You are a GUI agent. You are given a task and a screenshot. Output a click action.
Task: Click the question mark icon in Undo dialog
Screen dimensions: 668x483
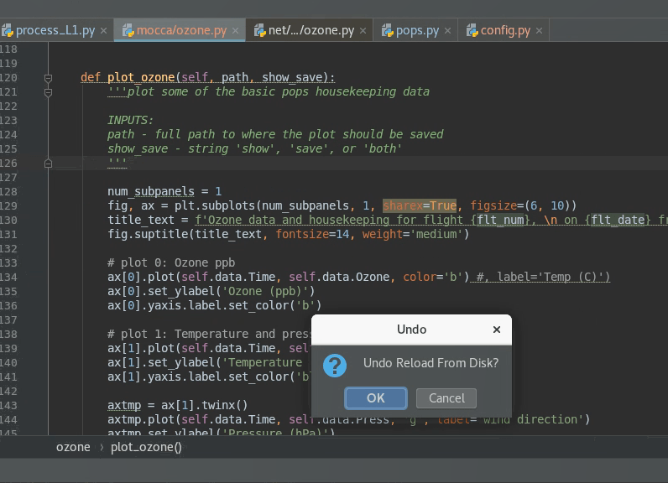(x=335, y=365)
